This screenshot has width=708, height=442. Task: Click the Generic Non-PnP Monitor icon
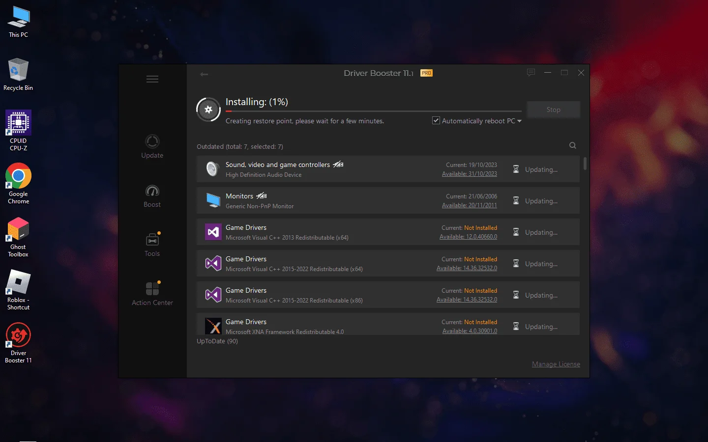tap(213, 200)
